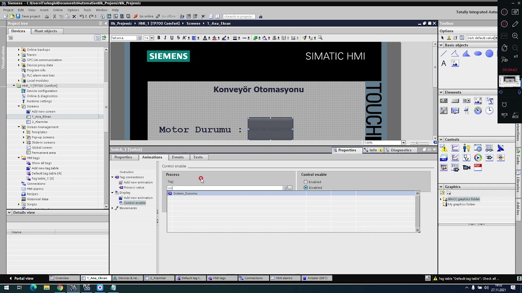Click the Search in project field

239,16
